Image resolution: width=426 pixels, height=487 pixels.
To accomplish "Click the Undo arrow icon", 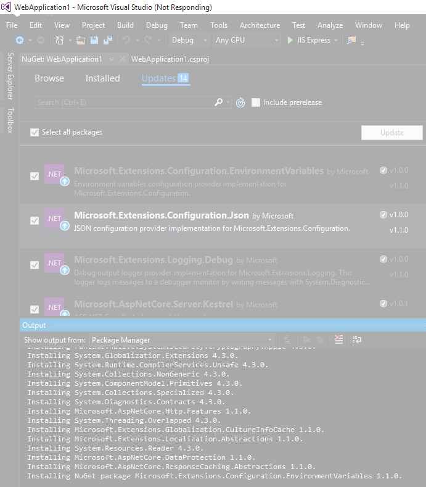I will 126,40.
